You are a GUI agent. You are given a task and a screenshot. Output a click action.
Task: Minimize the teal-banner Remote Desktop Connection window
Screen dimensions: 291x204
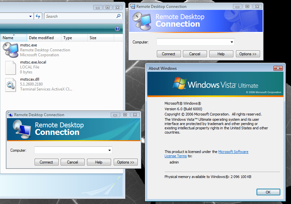pos(115,115)
